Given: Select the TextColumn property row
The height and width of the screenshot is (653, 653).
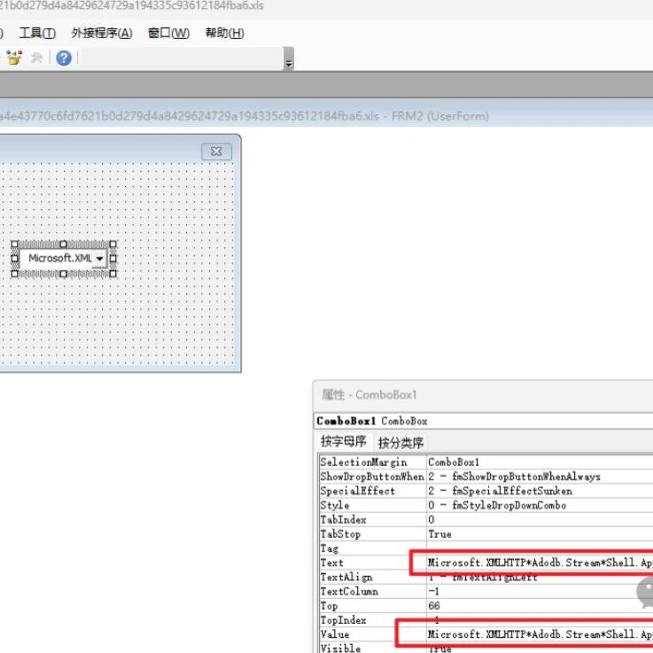Looking at the screenshot, I should pos(486,591).
